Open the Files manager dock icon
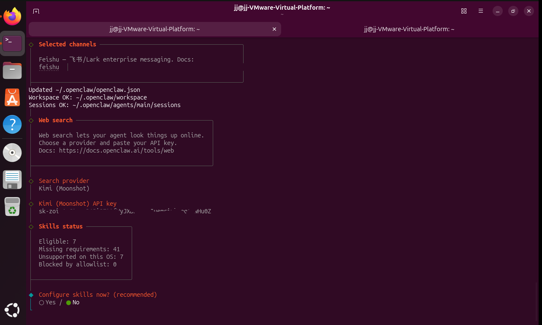Screen dimensions: 542x325 click(12, 70)
